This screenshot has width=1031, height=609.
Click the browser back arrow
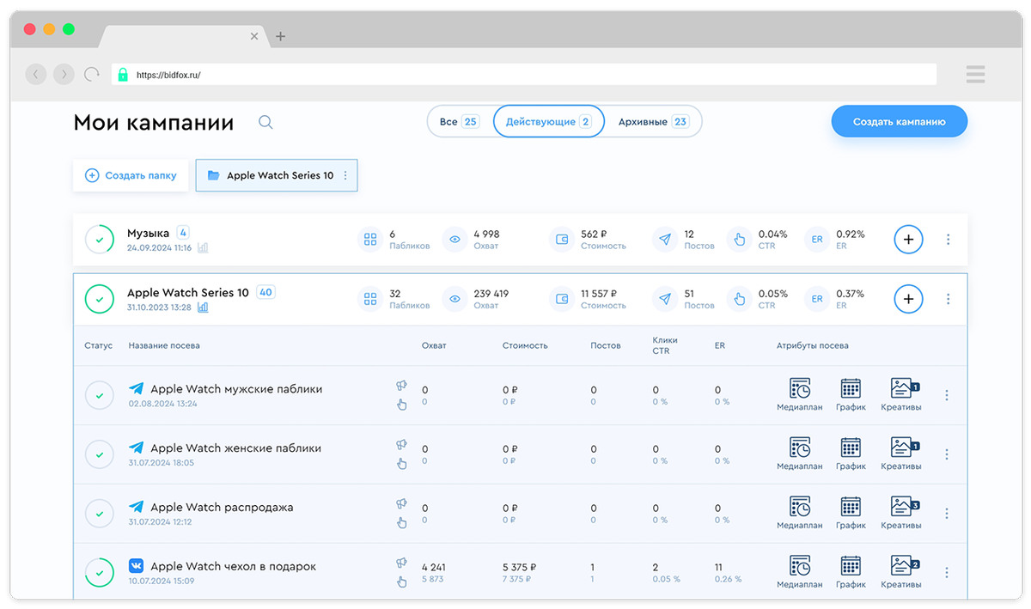click(x=35, y=75)
